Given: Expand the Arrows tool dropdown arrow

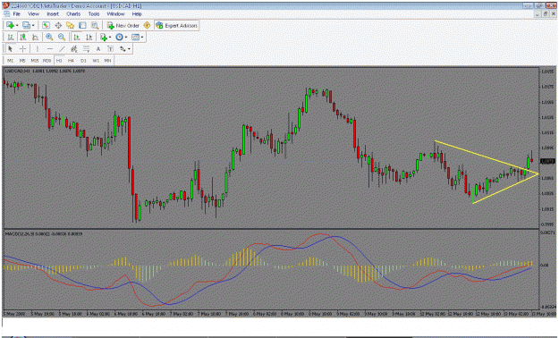Looking at the screenshot, I should click(129, 49).
